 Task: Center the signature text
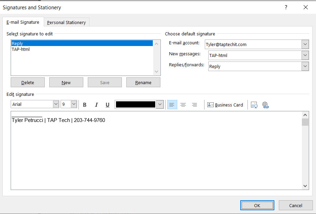coord(183,105)
